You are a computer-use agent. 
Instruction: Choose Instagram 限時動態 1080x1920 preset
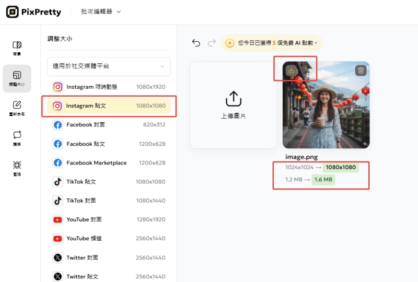[x=109, y=87]
